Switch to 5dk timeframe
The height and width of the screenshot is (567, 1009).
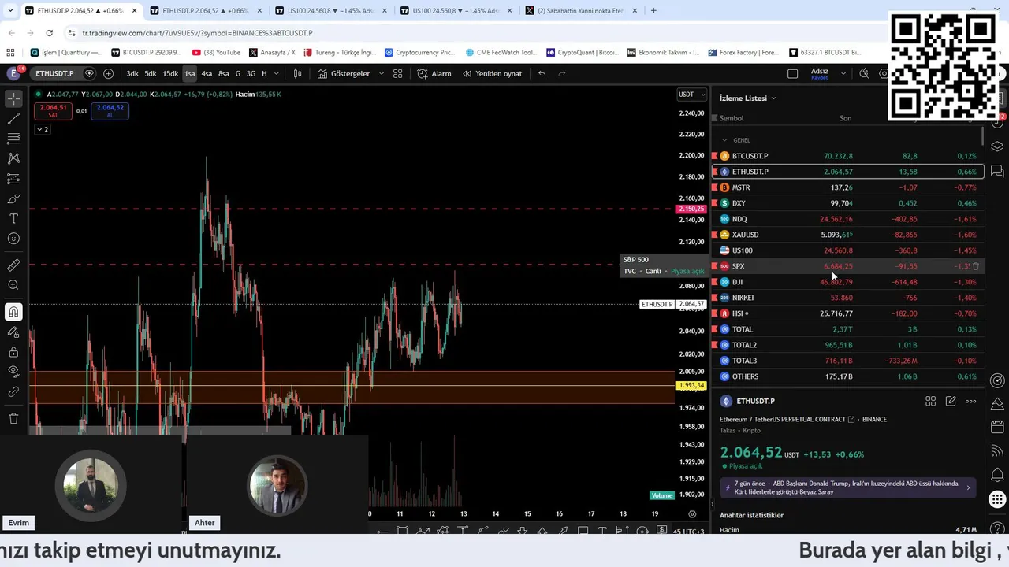pyautogui.click(x=150, y=73)
